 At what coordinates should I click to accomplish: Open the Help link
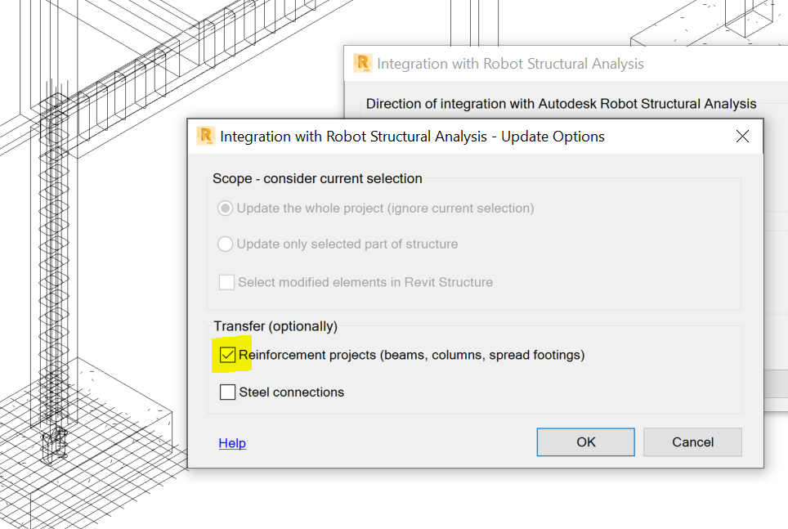coord(231,442)
